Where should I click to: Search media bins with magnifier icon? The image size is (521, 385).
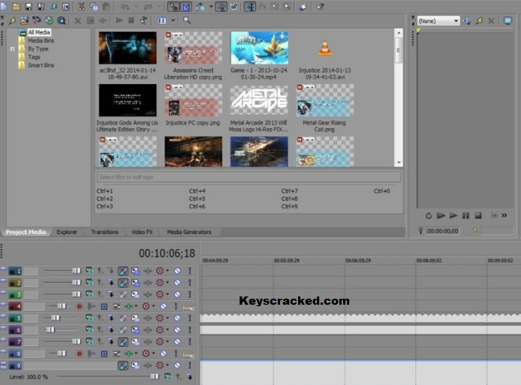click(x=187, y=20)
